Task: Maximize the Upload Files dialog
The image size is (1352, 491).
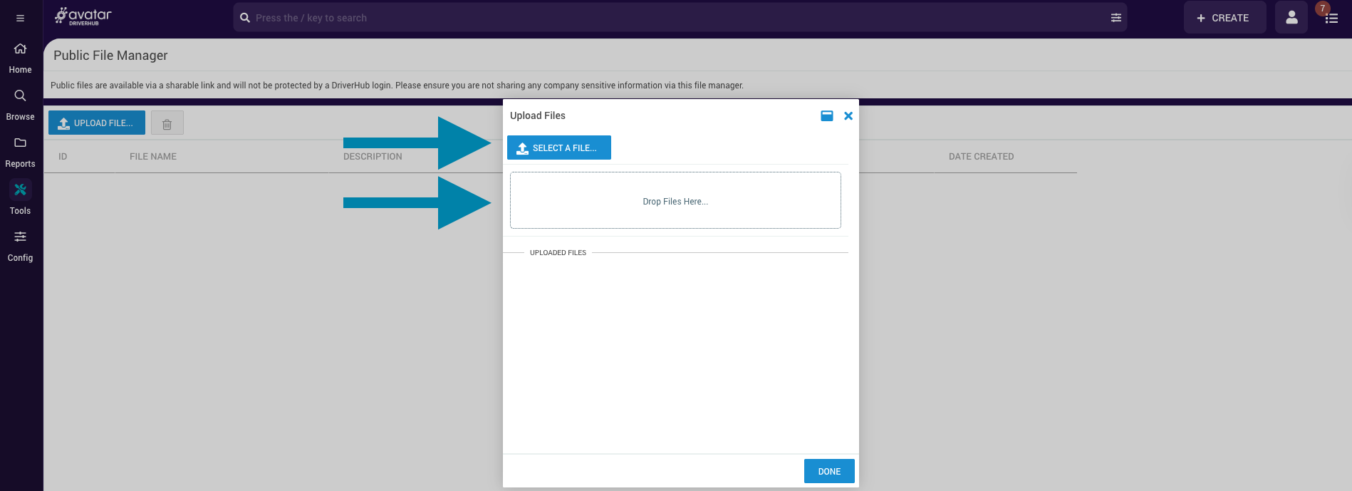Action: (x=826, y=115)
